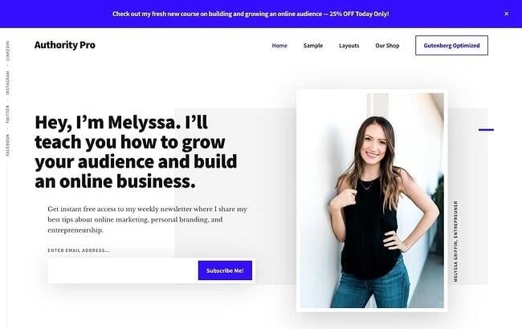Open the vertical Facebook social link
Screen dimensions: 522x329
click(8, 144)
